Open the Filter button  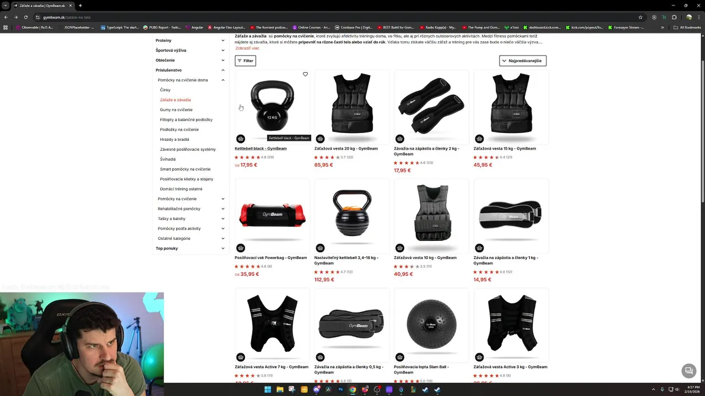[x=245, y=61]
